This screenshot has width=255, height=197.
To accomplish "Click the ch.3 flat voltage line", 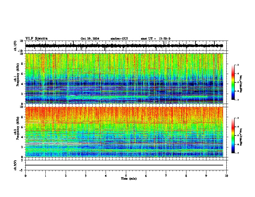I will (x=124, y=165).
